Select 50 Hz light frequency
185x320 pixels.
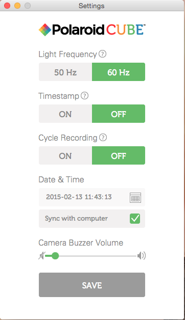pyautogui.click(x=65, y=72)
